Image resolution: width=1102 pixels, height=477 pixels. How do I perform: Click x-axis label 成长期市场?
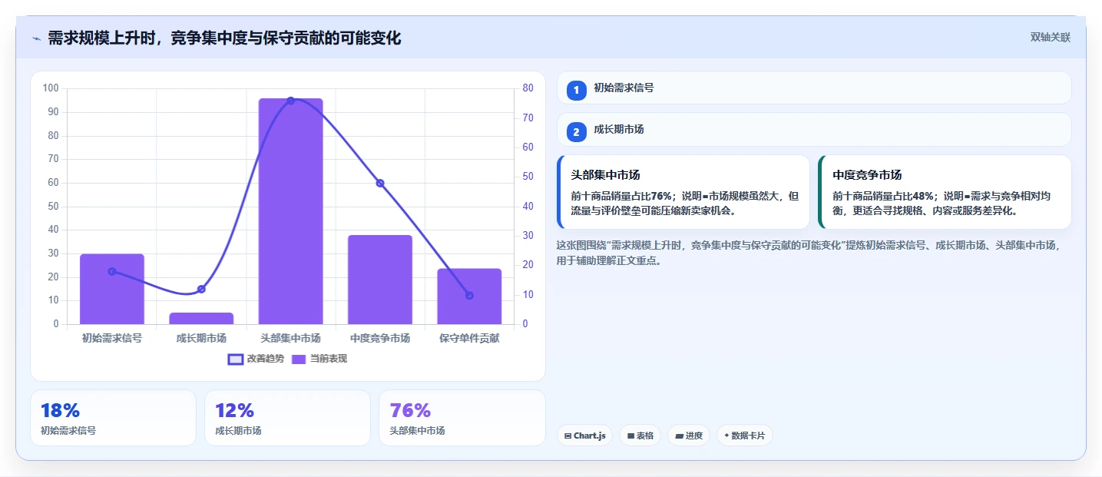201,338
